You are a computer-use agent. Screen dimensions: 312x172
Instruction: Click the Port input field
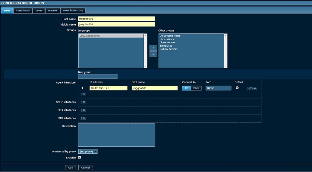pyautogui.click(x=218, y=88)
